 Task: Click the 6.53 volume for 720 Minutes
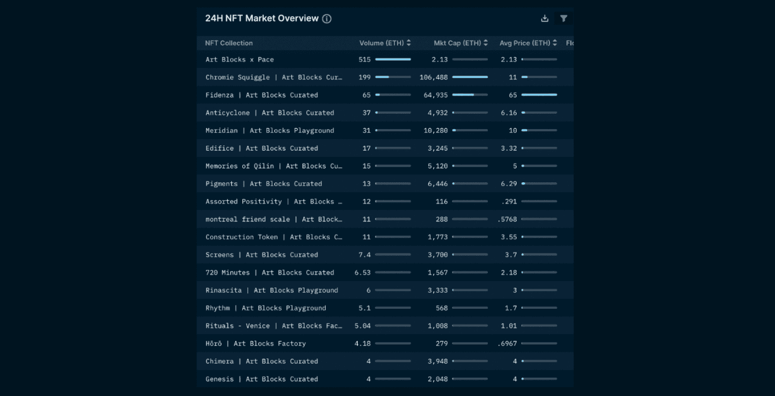(363, 272)
